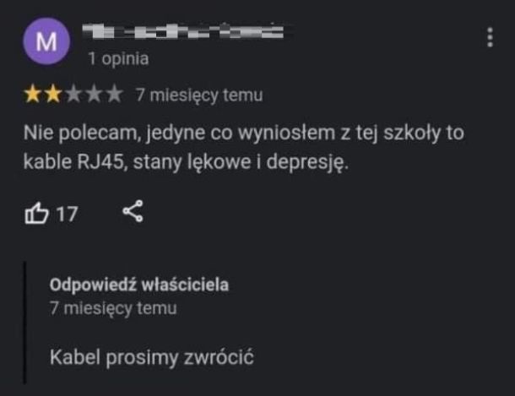Select the first yellow rating star

pyautogui.click(x=33, y=94)
